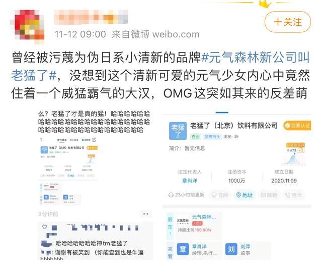322x277 pixels.
Task: Open shareholder 元气森林 entry
Action: click(198, 226)
